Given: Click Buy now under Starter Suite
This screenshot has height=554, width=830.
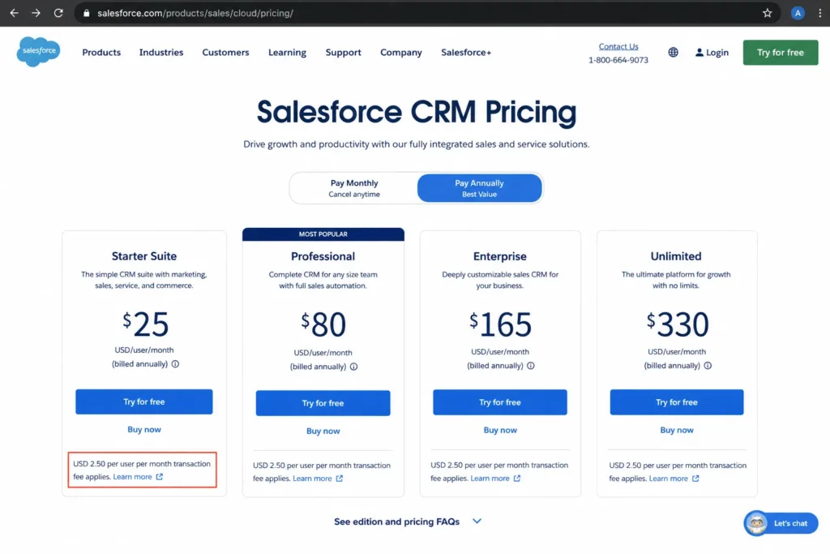Looking at the screenshot, I should click(144, 430).
